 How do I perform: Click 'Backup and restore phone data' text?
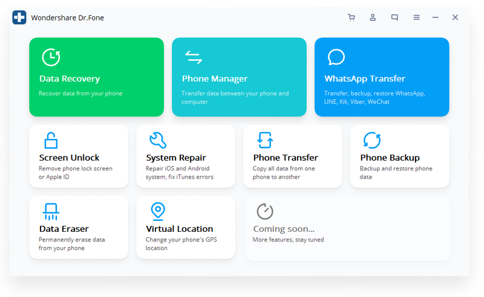coord(396,173)
